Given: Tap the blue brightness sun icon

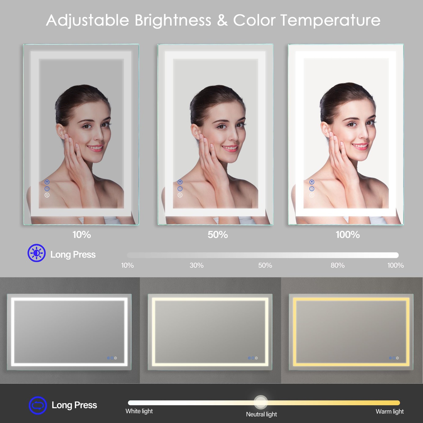Looking at the screenshot, I should click(x=36, y=253).
